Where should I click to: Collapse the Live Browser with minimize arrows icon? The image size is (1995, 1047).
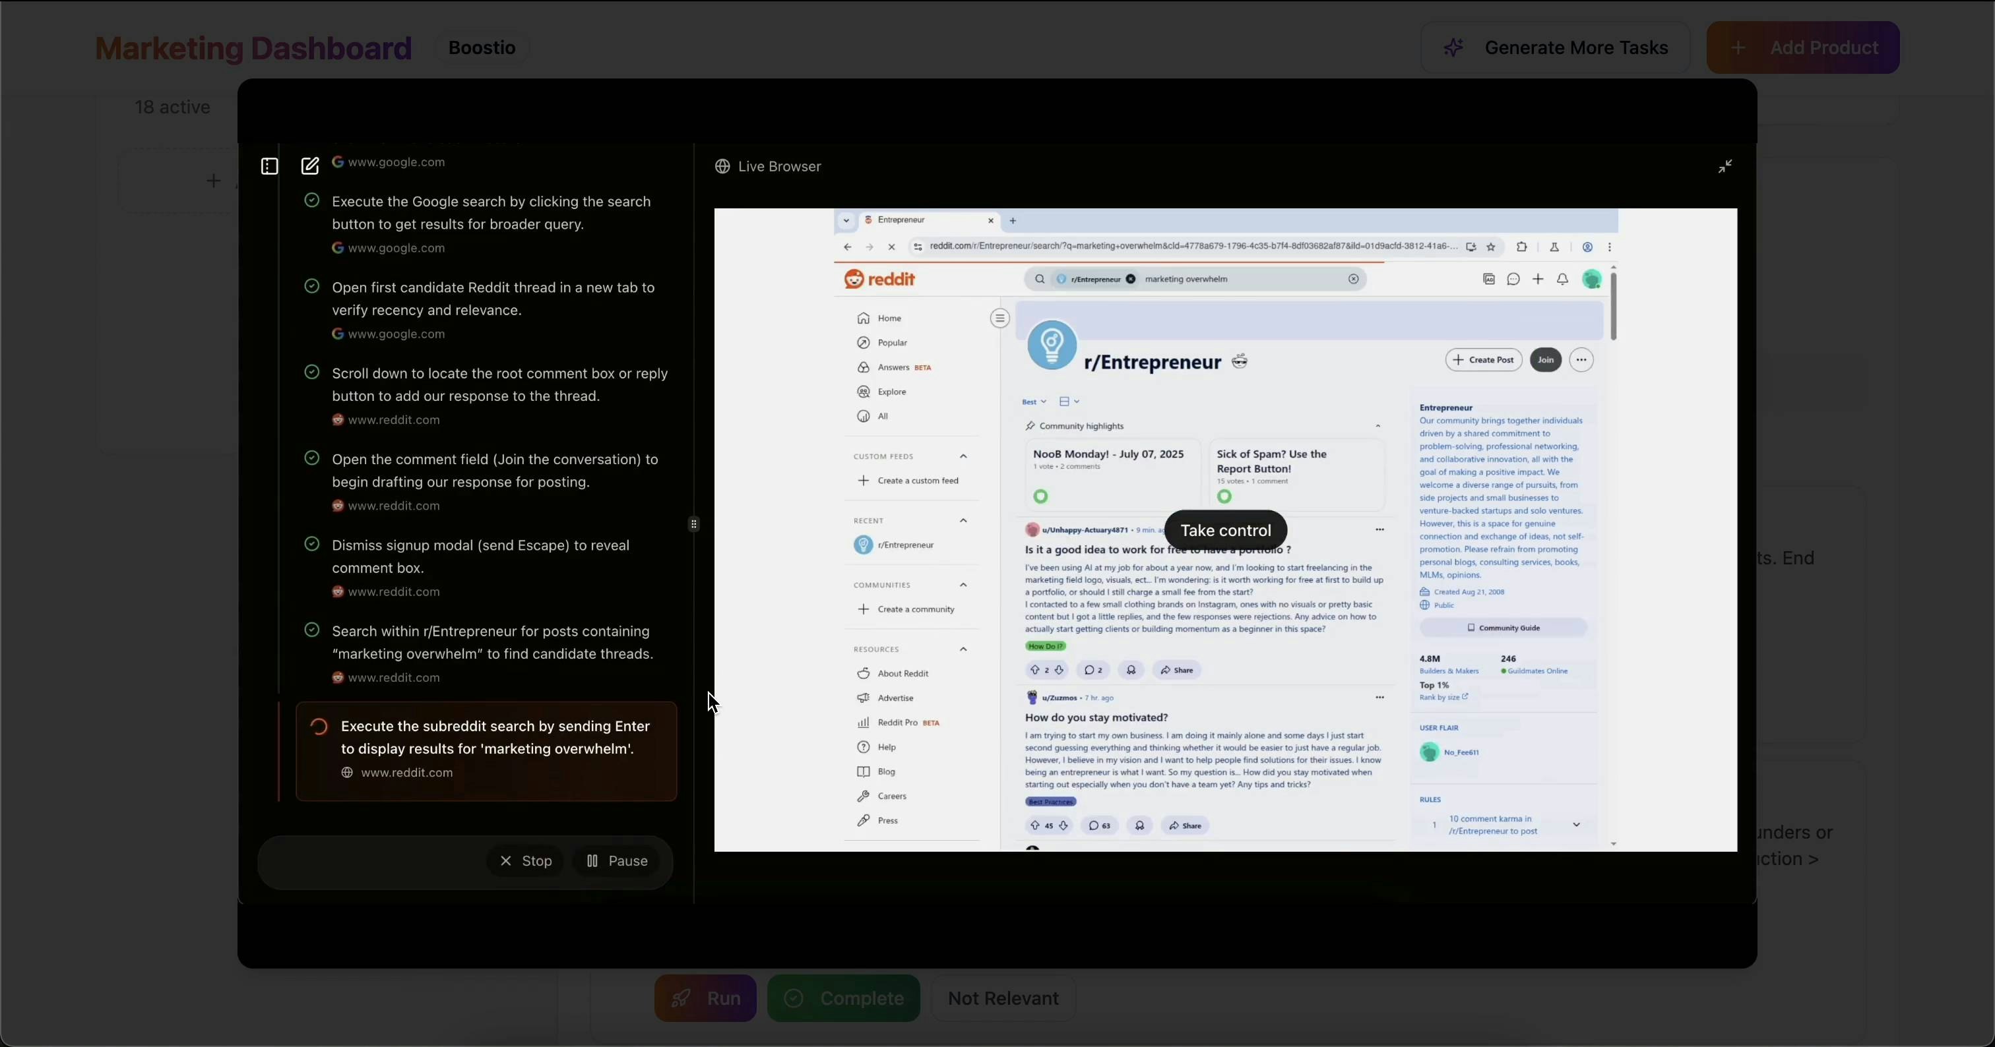click(x=1725, y=166)
